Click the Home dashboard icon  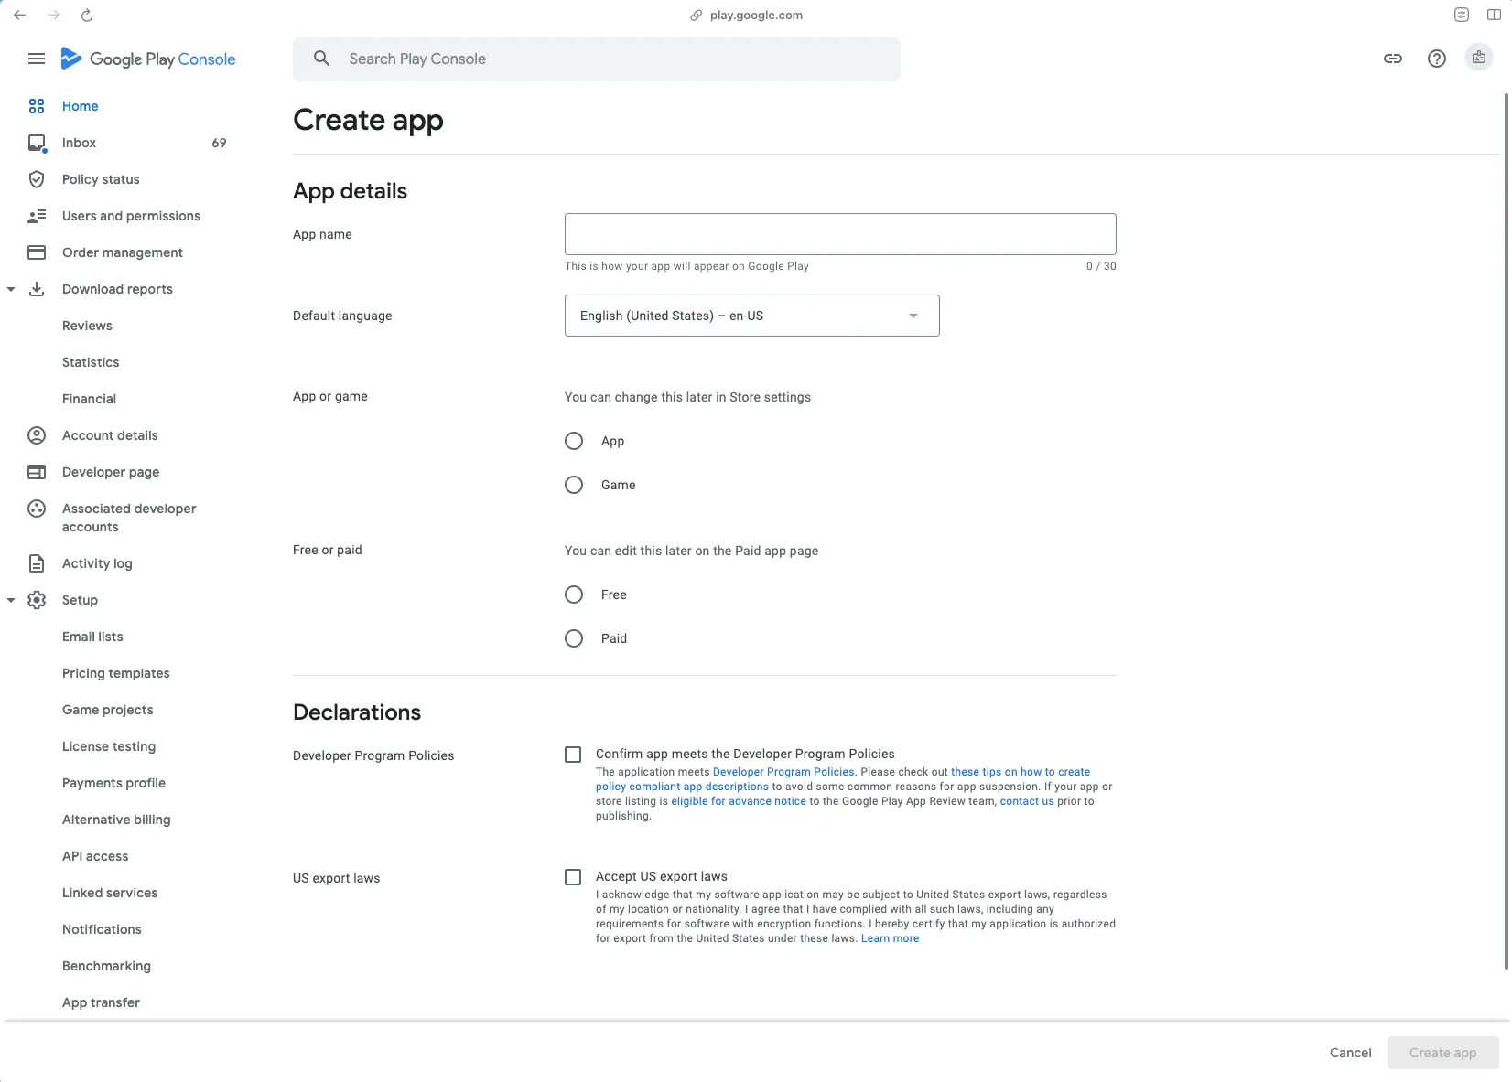click(x=37, y=106)
